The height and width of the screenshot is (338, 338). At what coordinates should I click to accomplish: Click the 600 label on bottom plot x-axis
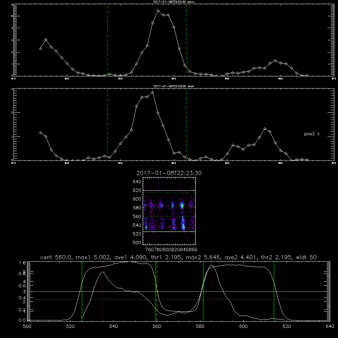tap(243, 327)
